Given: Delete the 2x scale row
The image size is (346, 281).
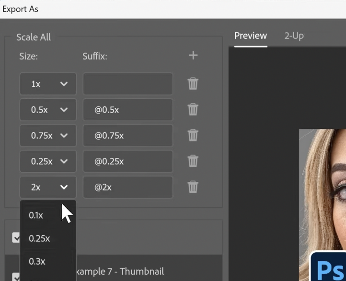Looking at the screenshot, I should point(193,187).
